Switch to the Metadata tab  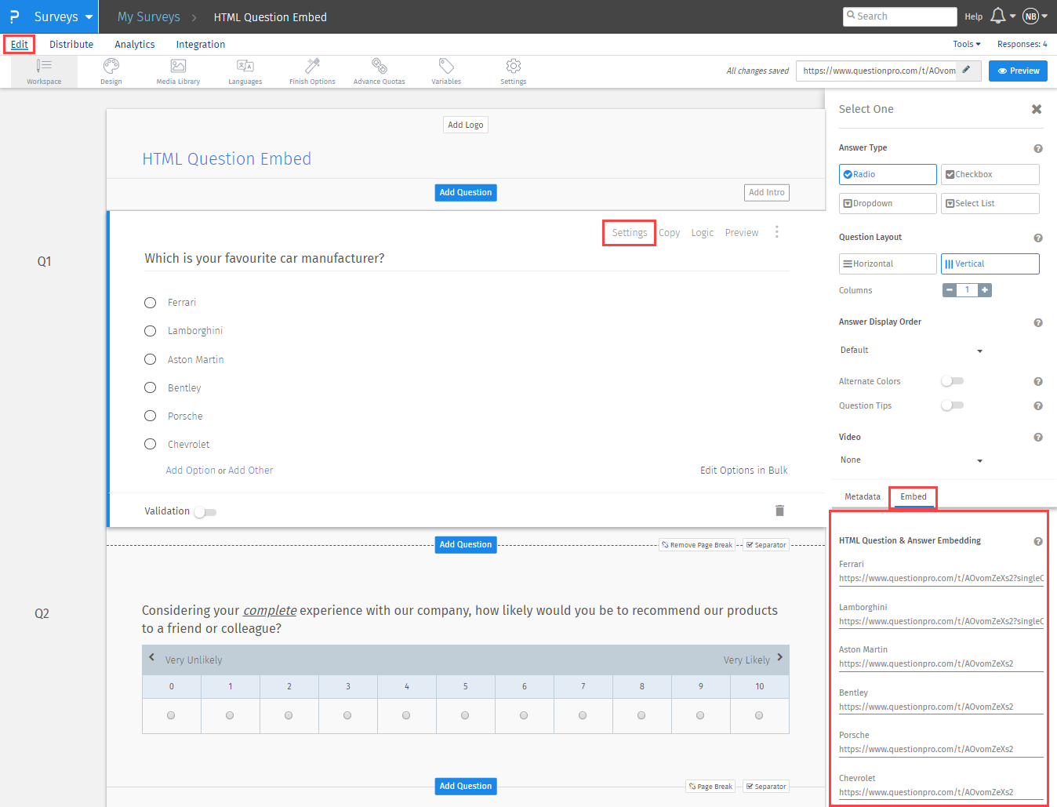click(863, 496)
